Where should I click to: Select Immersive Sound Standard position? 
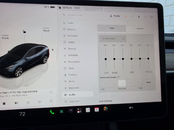click(122, 83)
